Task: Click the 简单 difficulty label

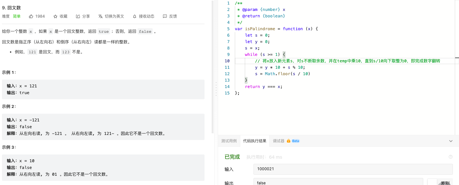Action: [17, 16]
